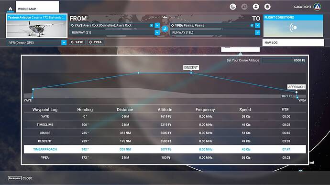Screen dimensions: 330x185
Task: Click the marketplace round icon
Action: tap(233, 7)
